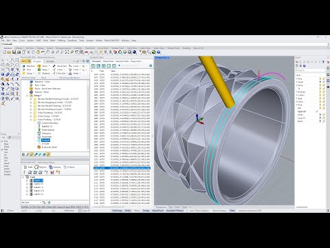Toggle the Perp osnap checkbox

click(x=2, y=158)
